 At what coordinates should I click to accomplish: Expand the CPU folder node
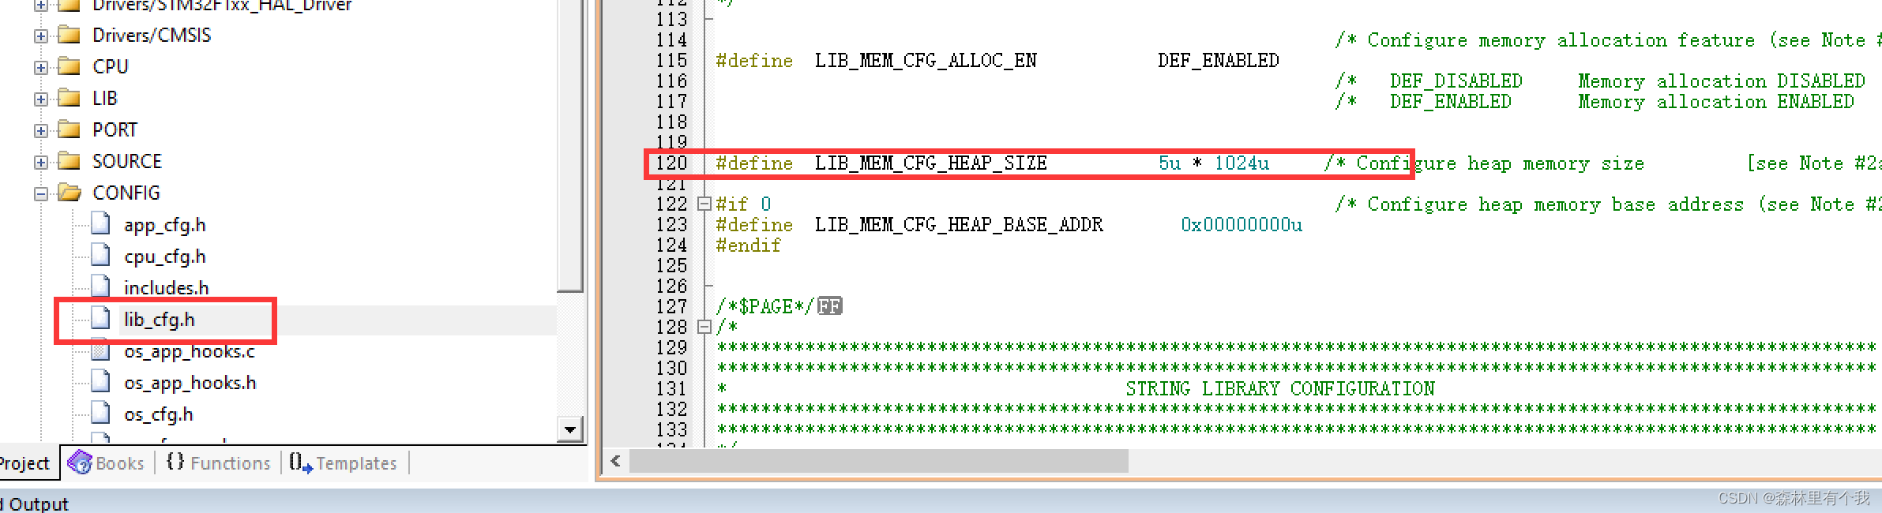pos(40,68)
